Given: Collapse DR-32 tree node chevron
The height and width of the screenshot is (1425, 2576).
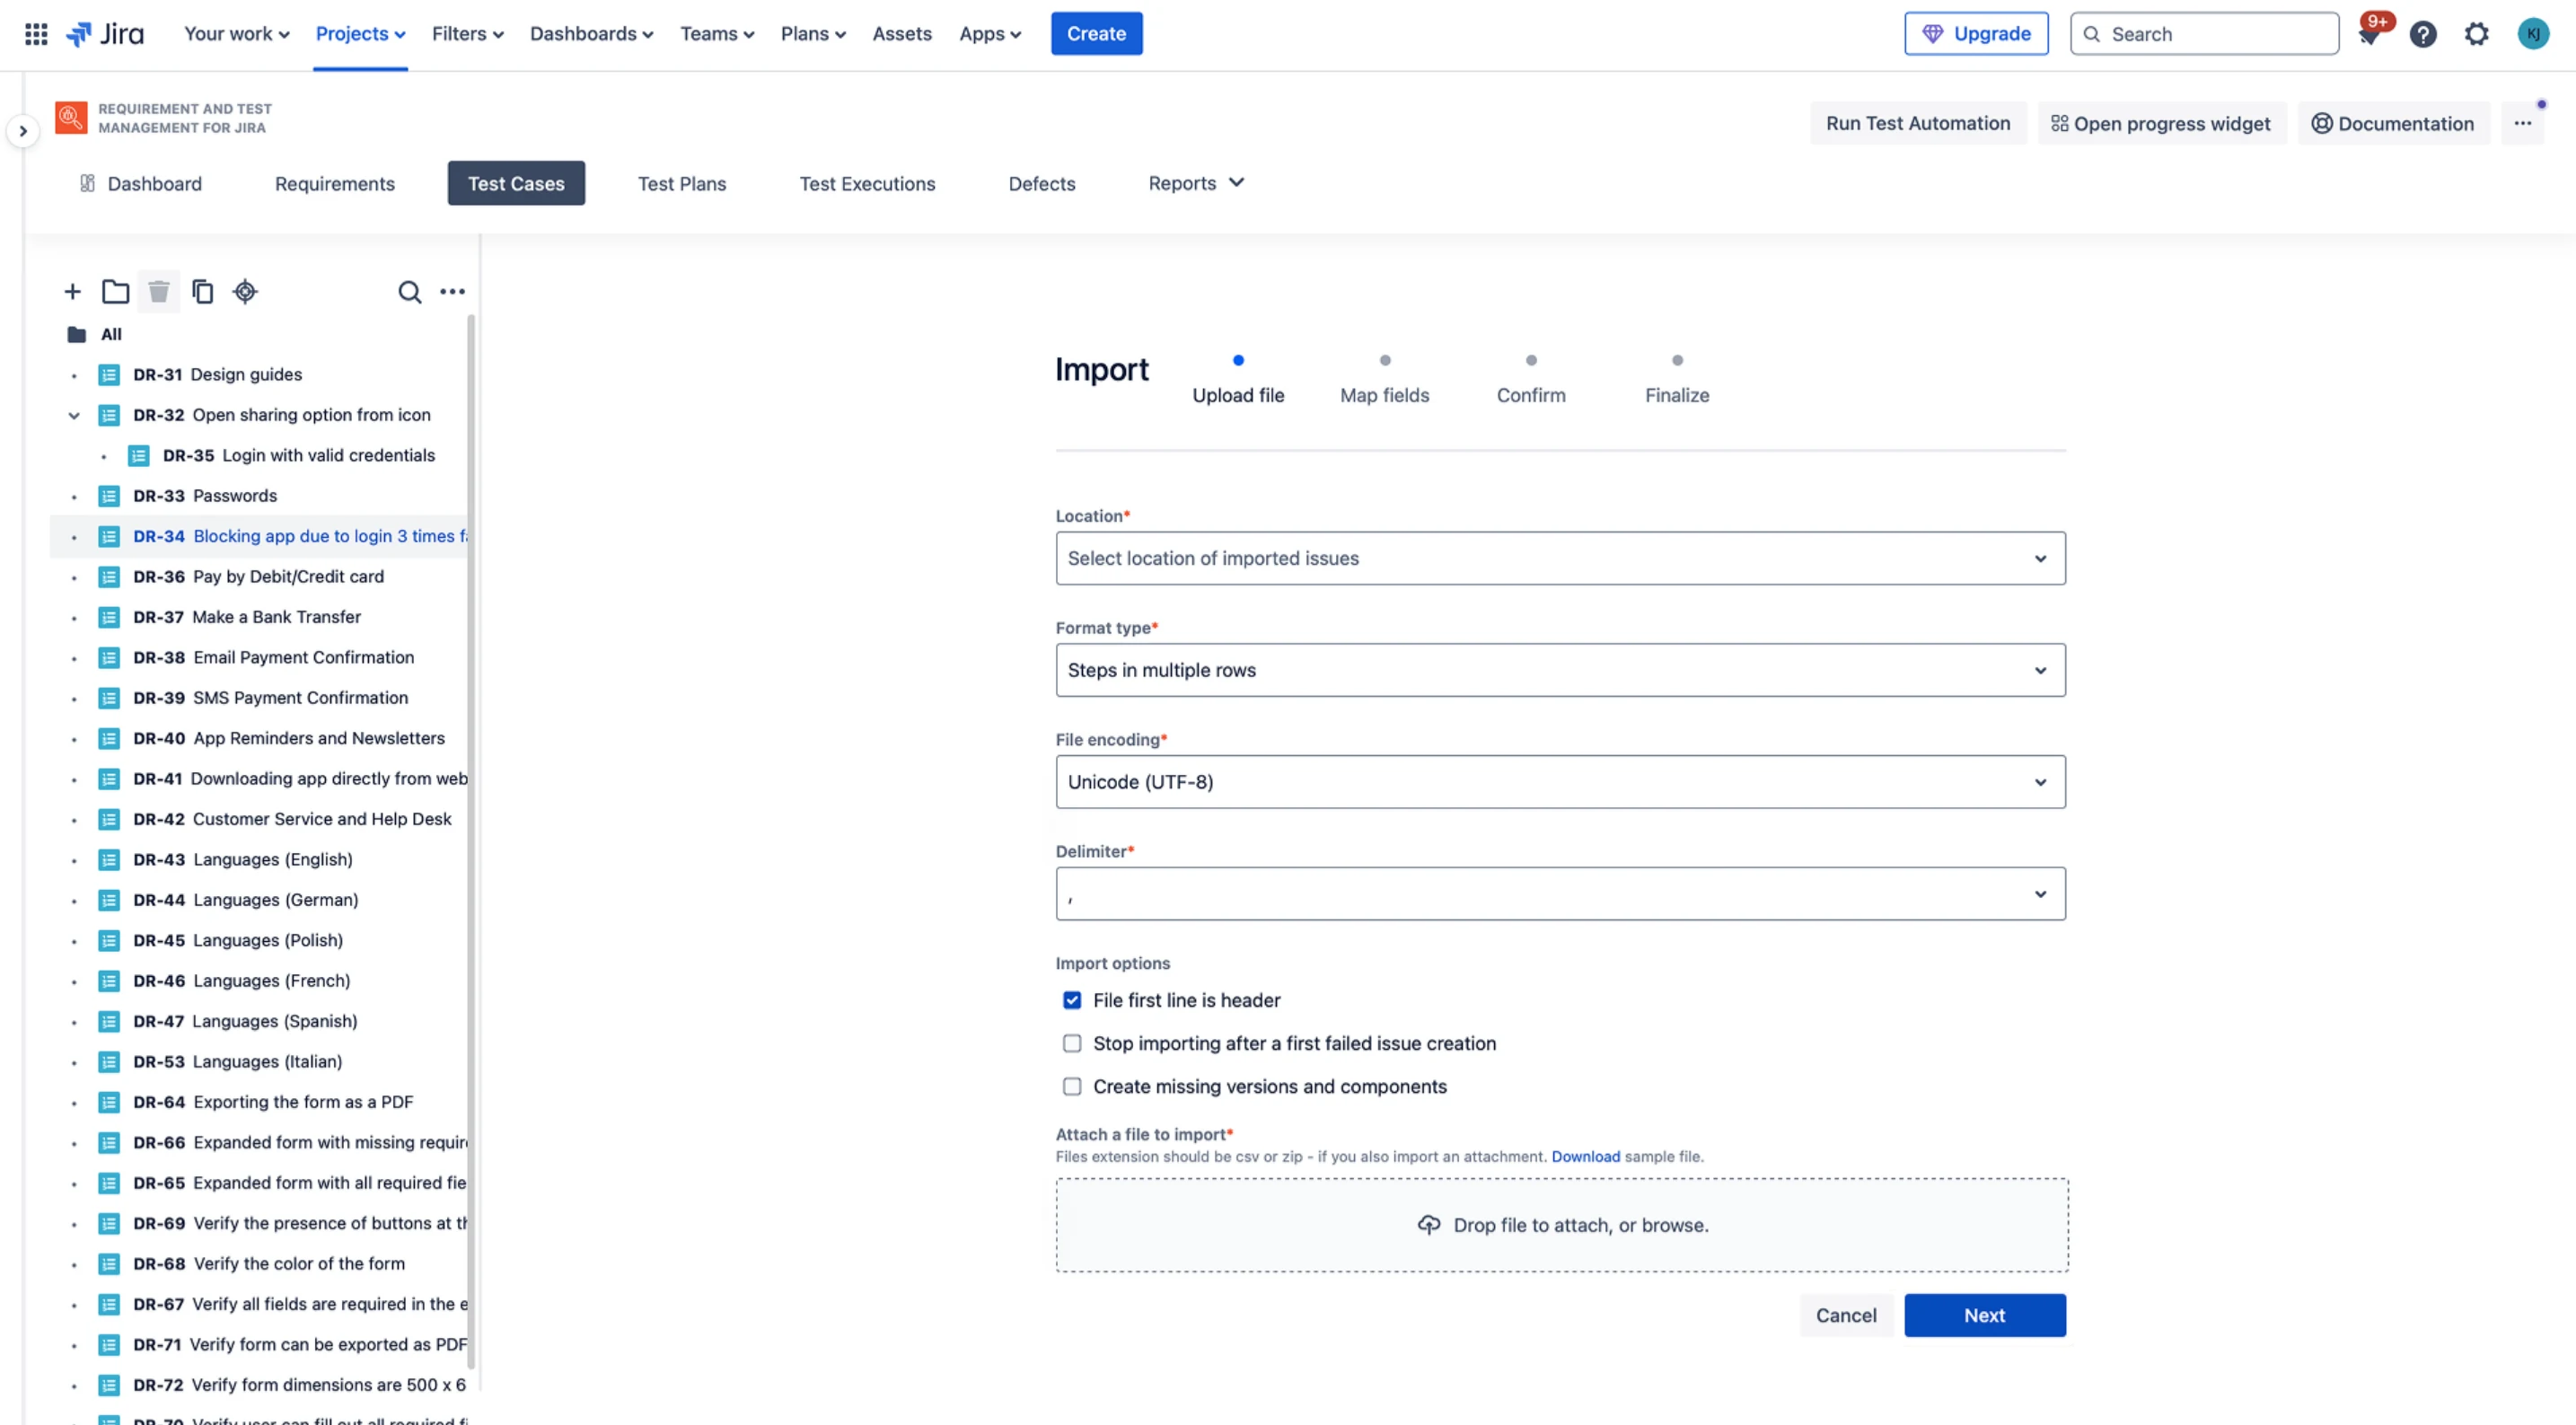Looking at the screenshot, I should pos(74,416).
